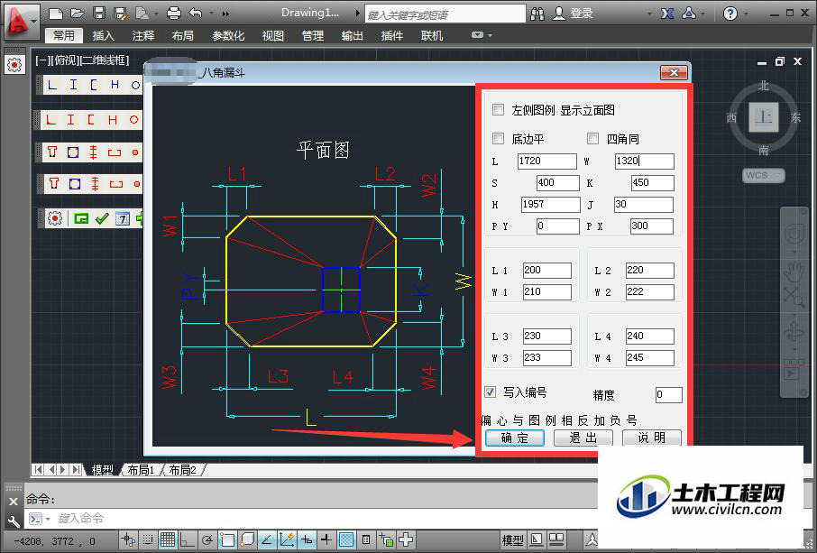The height and width of the screenshot is (553, 817).
Task: Open the Autodesk Exchange X icon
Action: [667, 14]
